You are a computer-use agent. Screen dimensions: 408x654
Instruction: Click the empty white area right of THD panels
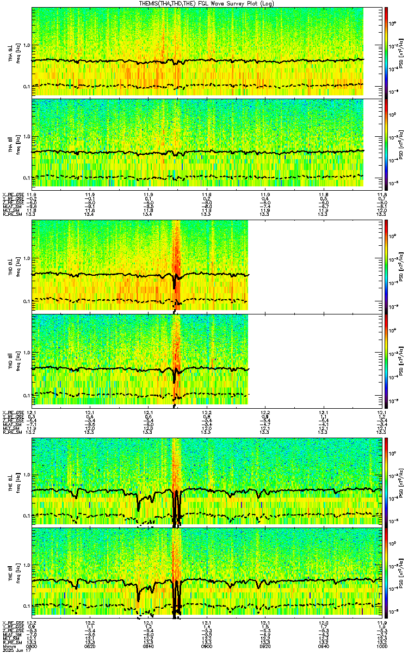pyautogui.click(x=314, y=312)
